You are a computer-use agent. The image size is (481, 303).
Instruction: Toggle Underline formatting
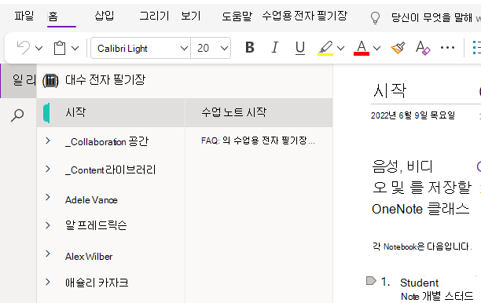click(299, 48)
